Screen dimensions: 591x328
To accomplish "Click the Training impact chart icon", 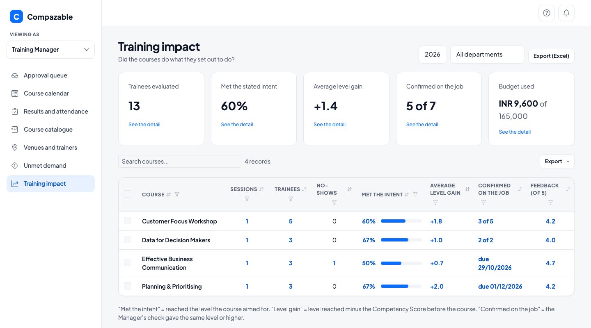I will [15, 184].
